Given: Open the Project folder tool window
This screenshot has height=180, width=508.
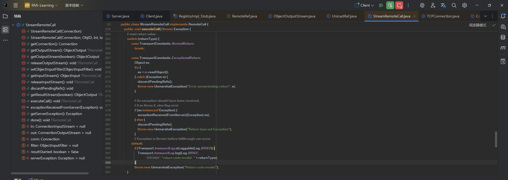Looking at the screenshot, I should 5,16.
